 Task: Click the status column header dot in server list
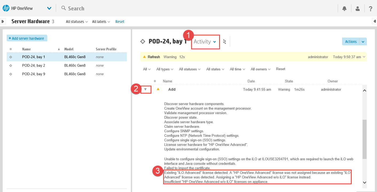[x=11, y=49]
